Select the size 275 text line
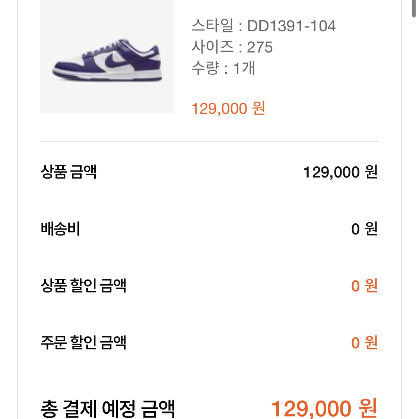This screenshot has width=419, height=419. 232,47
